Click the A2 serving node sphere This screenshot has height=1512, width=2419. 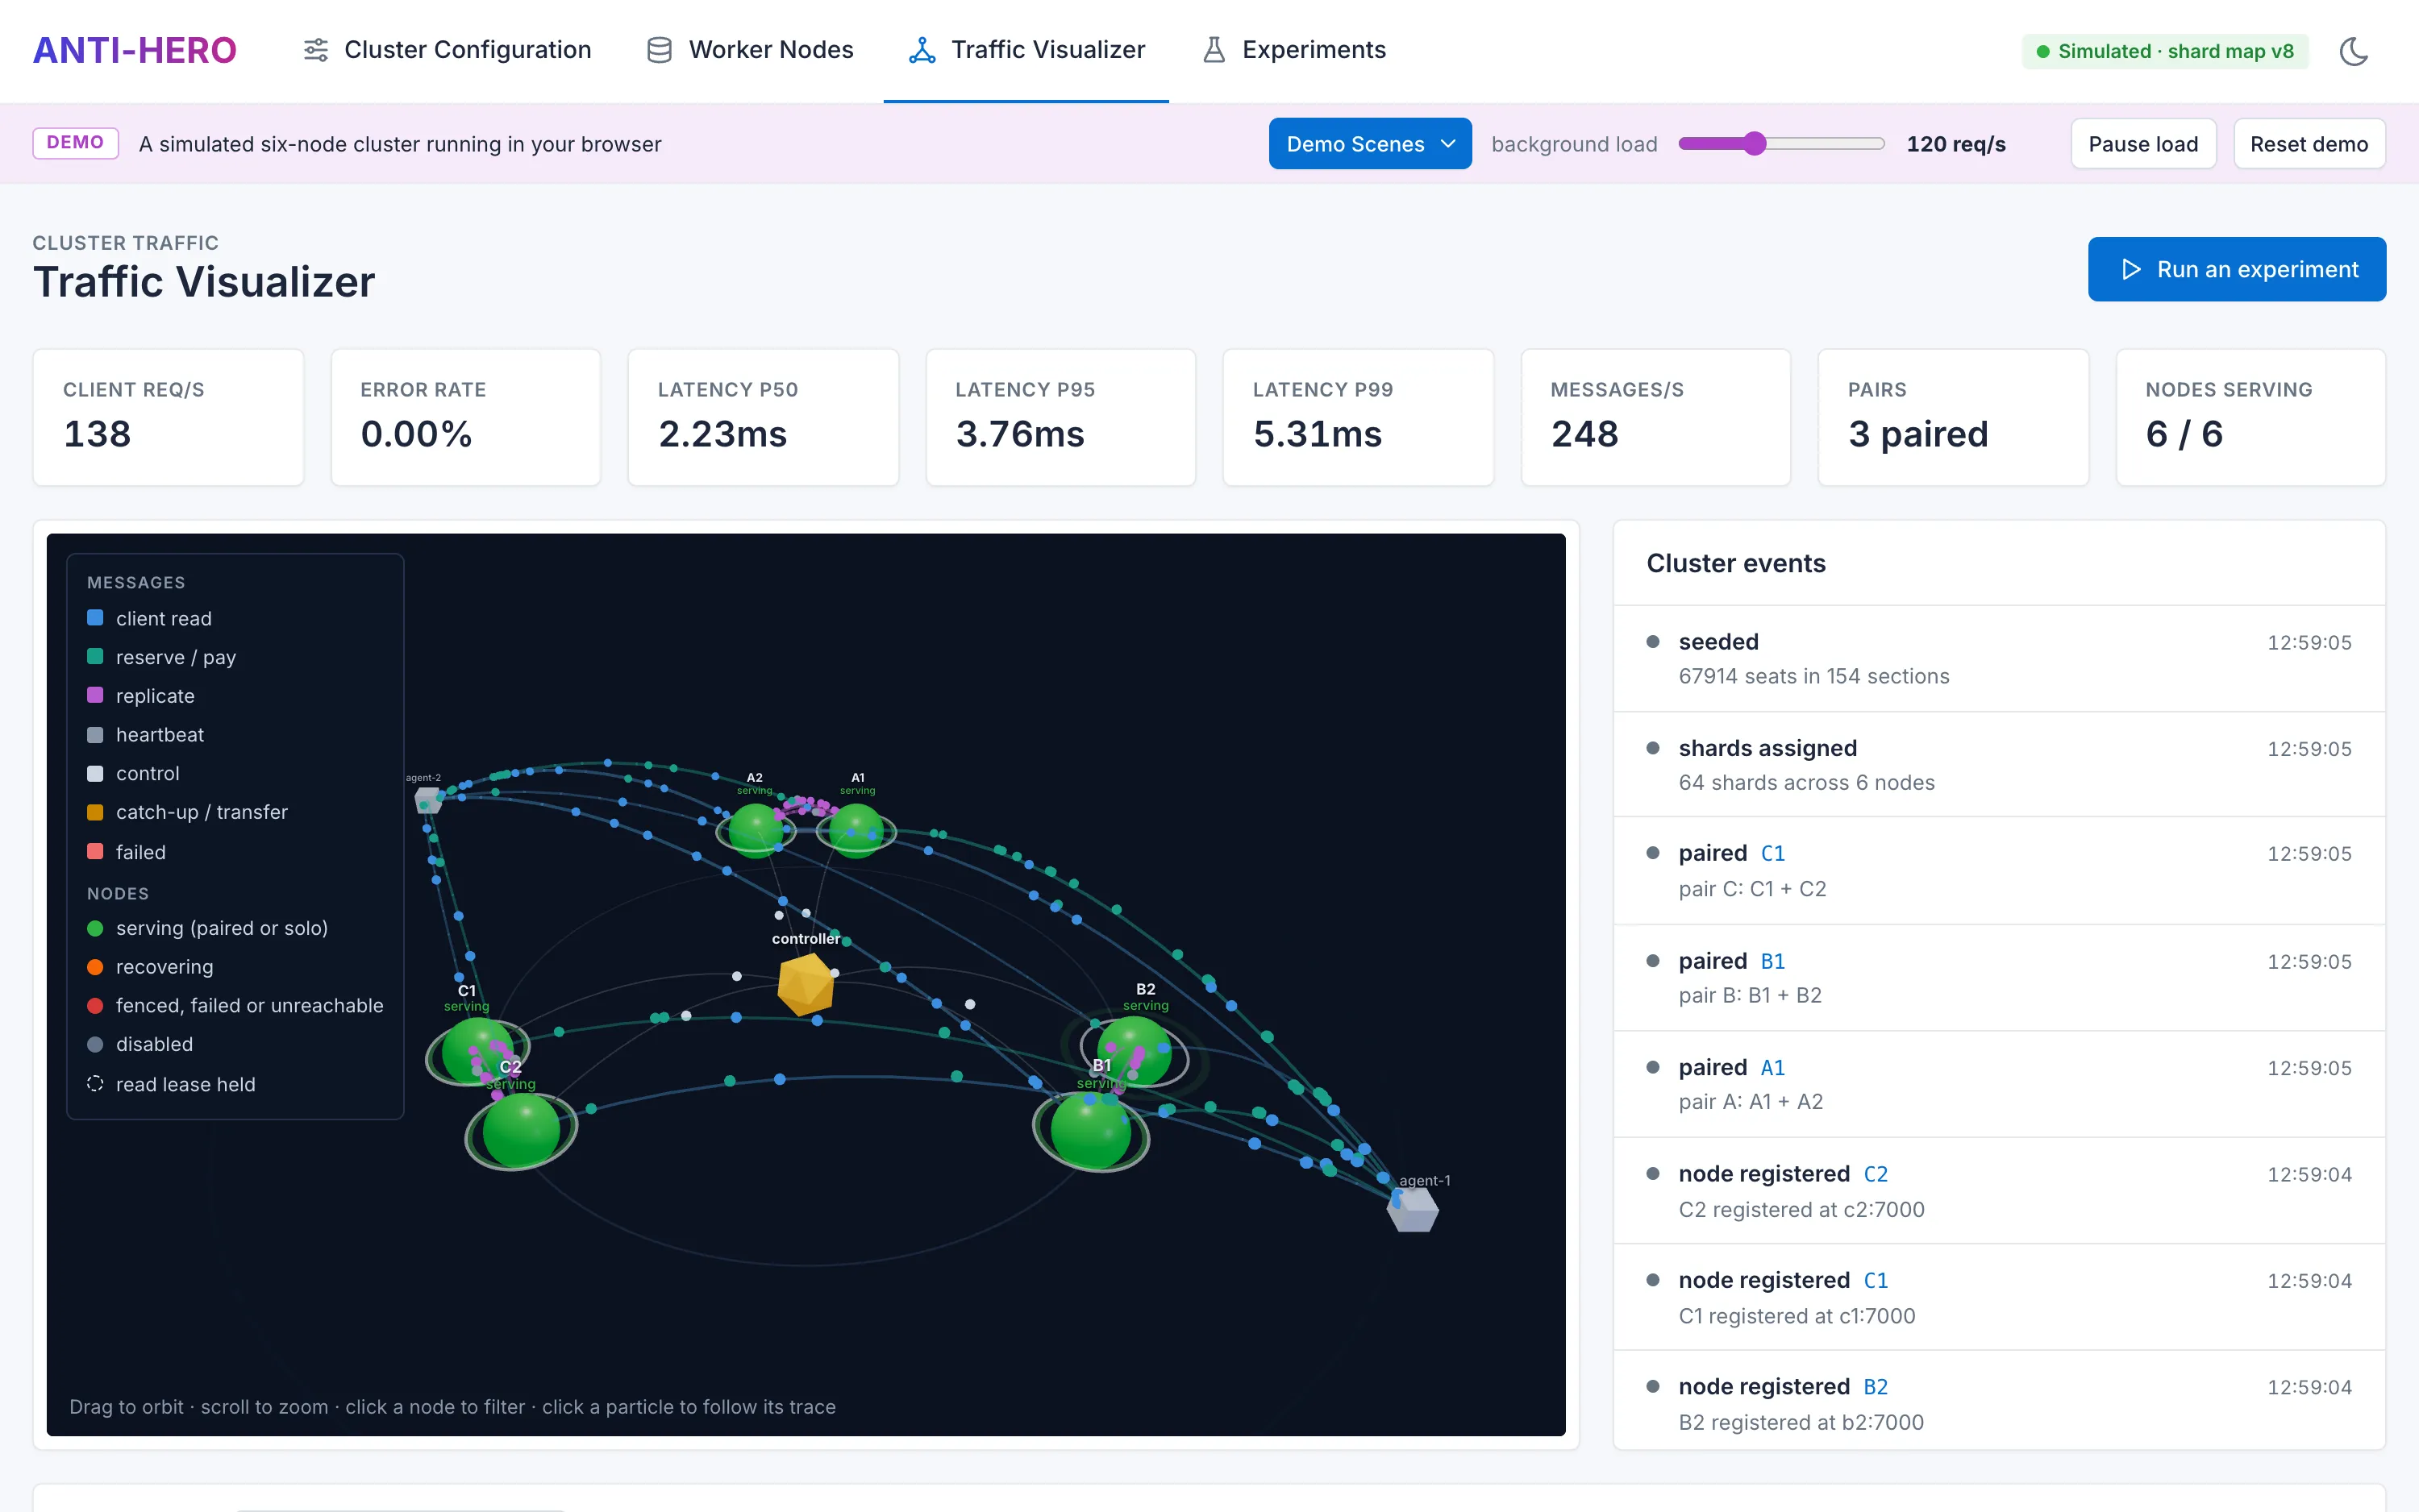point(756,829)
